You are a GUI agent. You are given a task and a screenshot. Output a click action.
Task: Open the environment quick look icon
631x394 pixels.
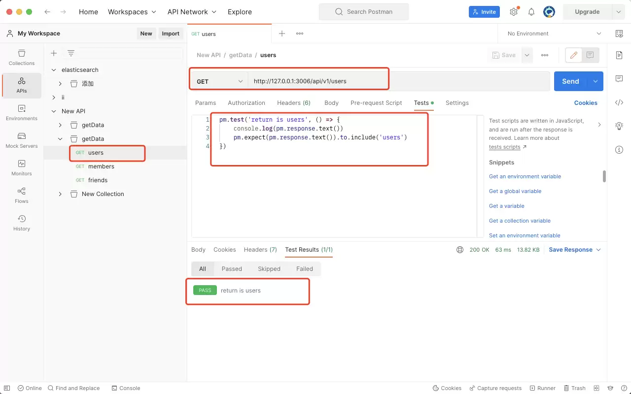coord(619,33)
